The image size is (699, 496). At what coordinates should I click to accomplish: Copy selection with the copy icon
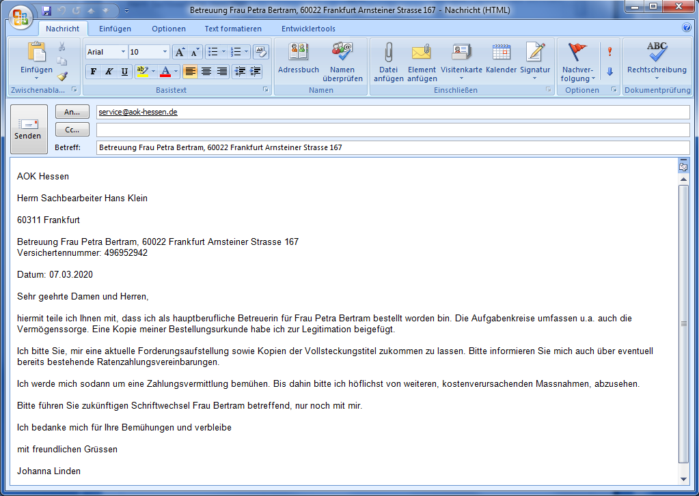[x=62, y=61]
